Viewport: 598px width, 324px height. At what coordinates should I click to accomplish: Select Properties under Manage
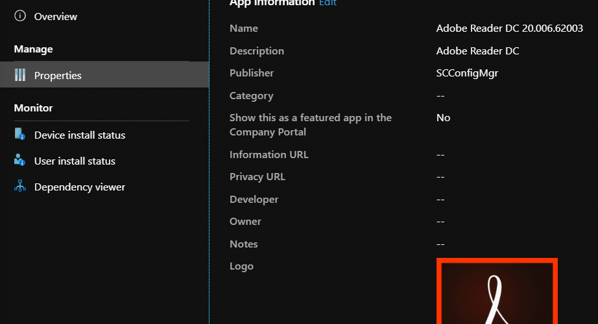[104, 75]
